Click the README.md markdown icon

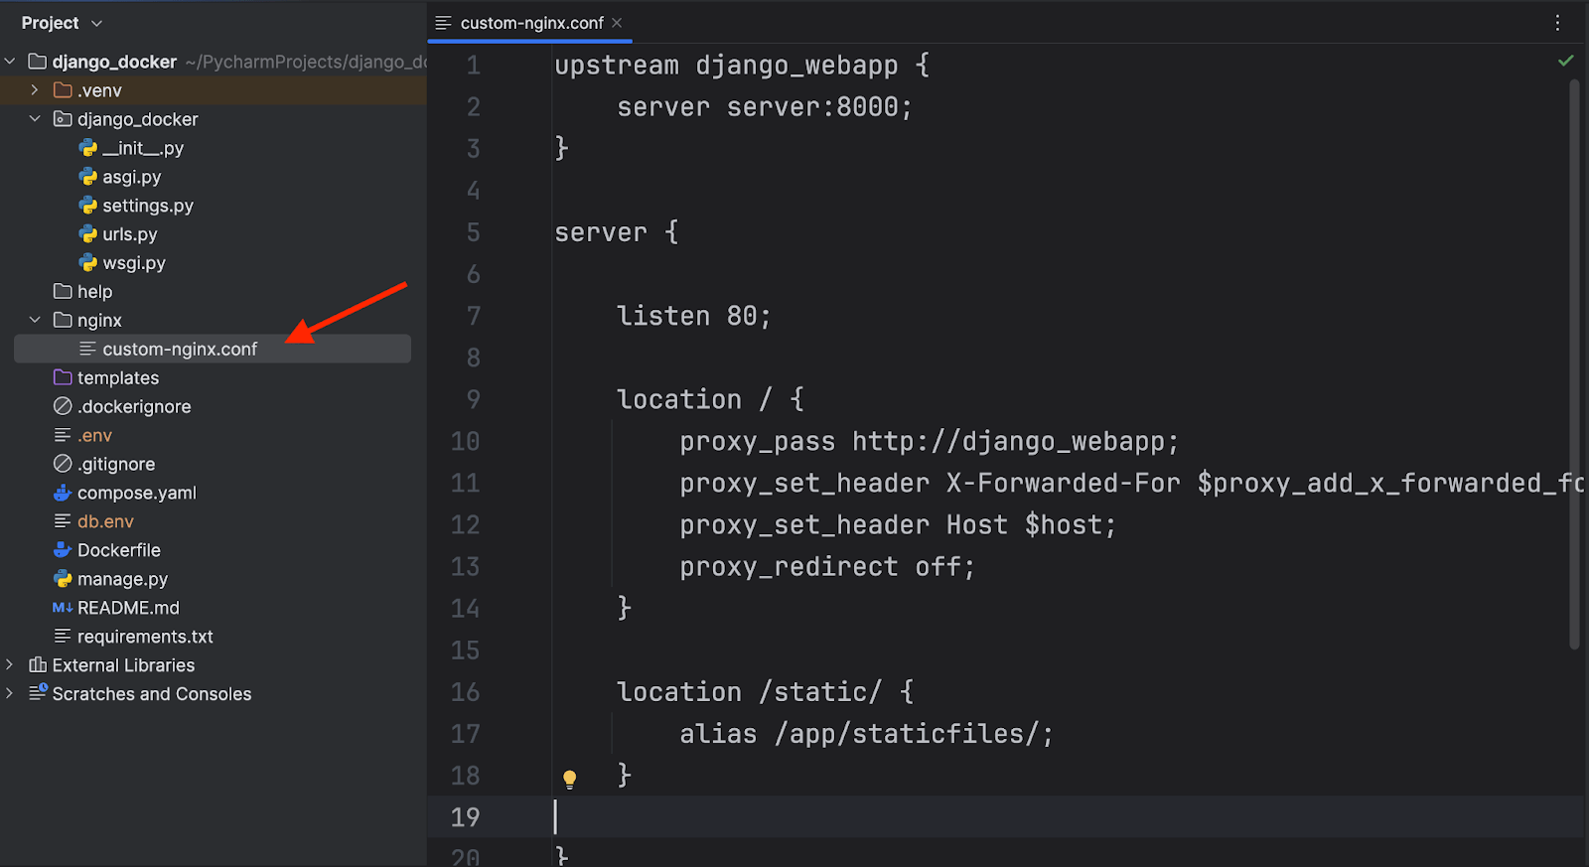(x=63, y=608)
